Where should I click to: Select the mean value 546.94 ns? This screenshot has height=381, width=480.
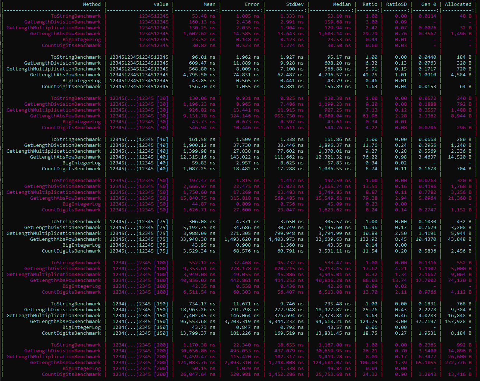click(x=202, y=128)
